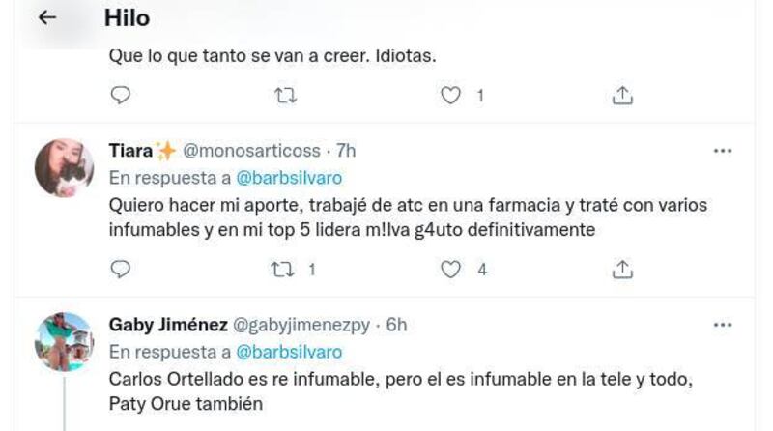
Task: Retweet the Idiotas tweet
Action: (x=287, y=95)
